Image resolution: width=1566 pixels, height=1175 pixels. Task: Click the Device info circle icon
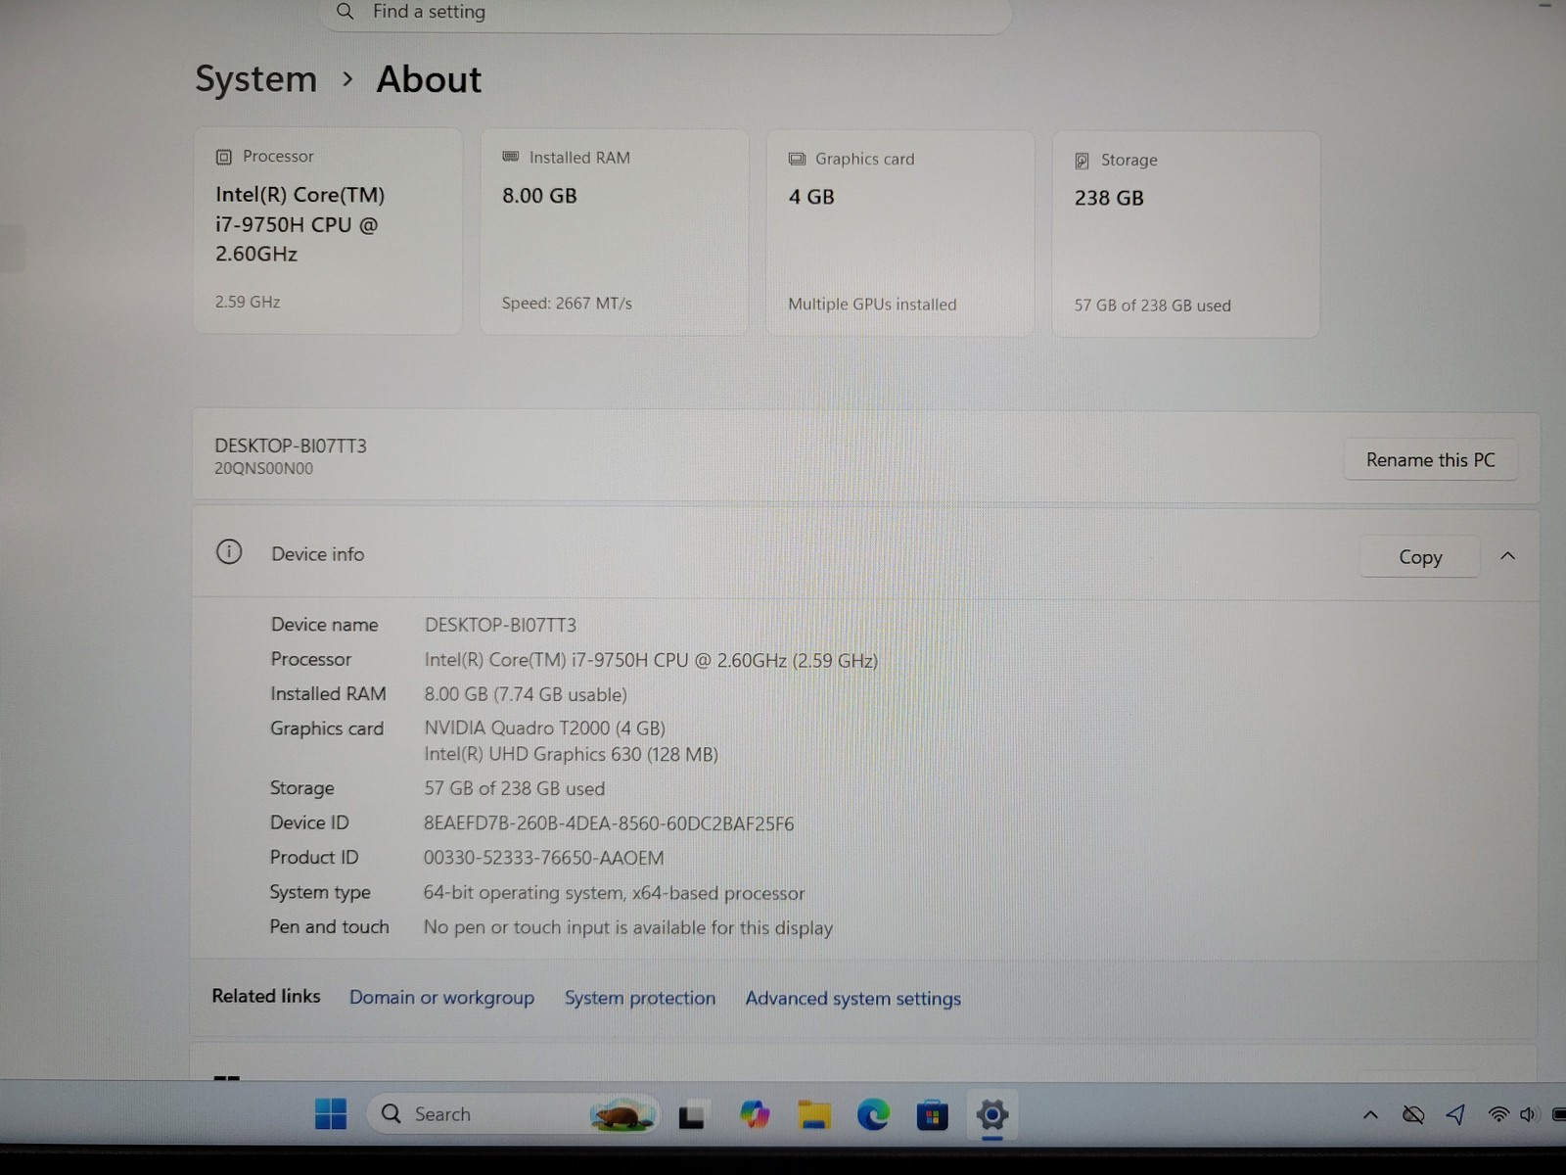point(229,552)
